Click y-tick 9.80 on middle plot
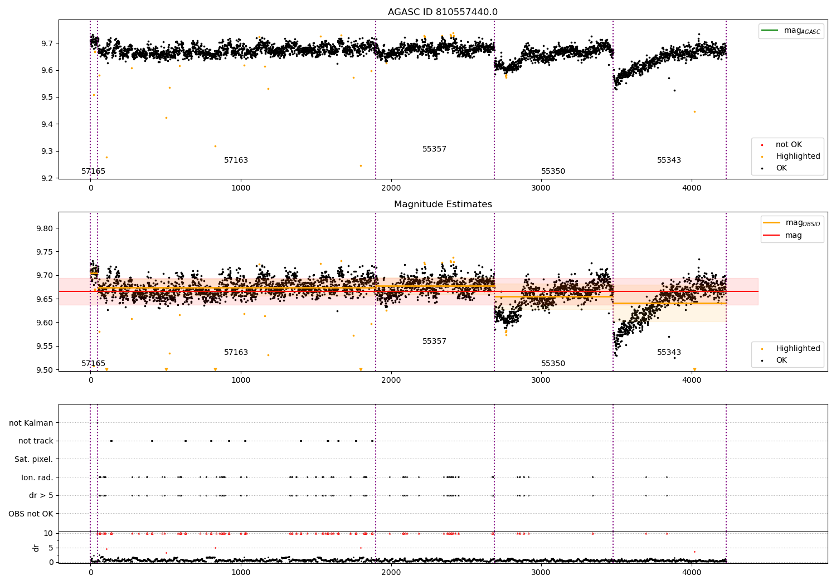 [45, 228]
